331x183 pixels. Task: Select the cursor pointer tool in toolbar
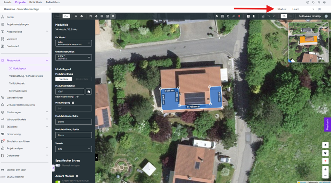click(217, 16)
